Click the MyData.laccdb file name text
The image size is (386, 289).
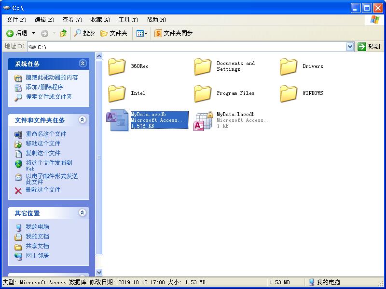(x=235, y=114)
